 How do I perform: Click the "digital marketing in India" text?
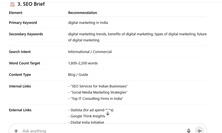[x=88, y=23]
